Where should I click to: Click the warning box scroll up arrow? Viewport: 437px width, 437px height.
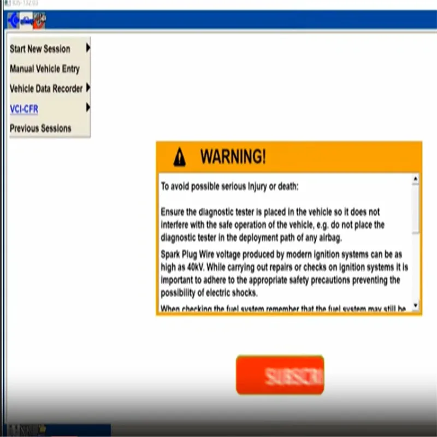(x=415, y=179)
